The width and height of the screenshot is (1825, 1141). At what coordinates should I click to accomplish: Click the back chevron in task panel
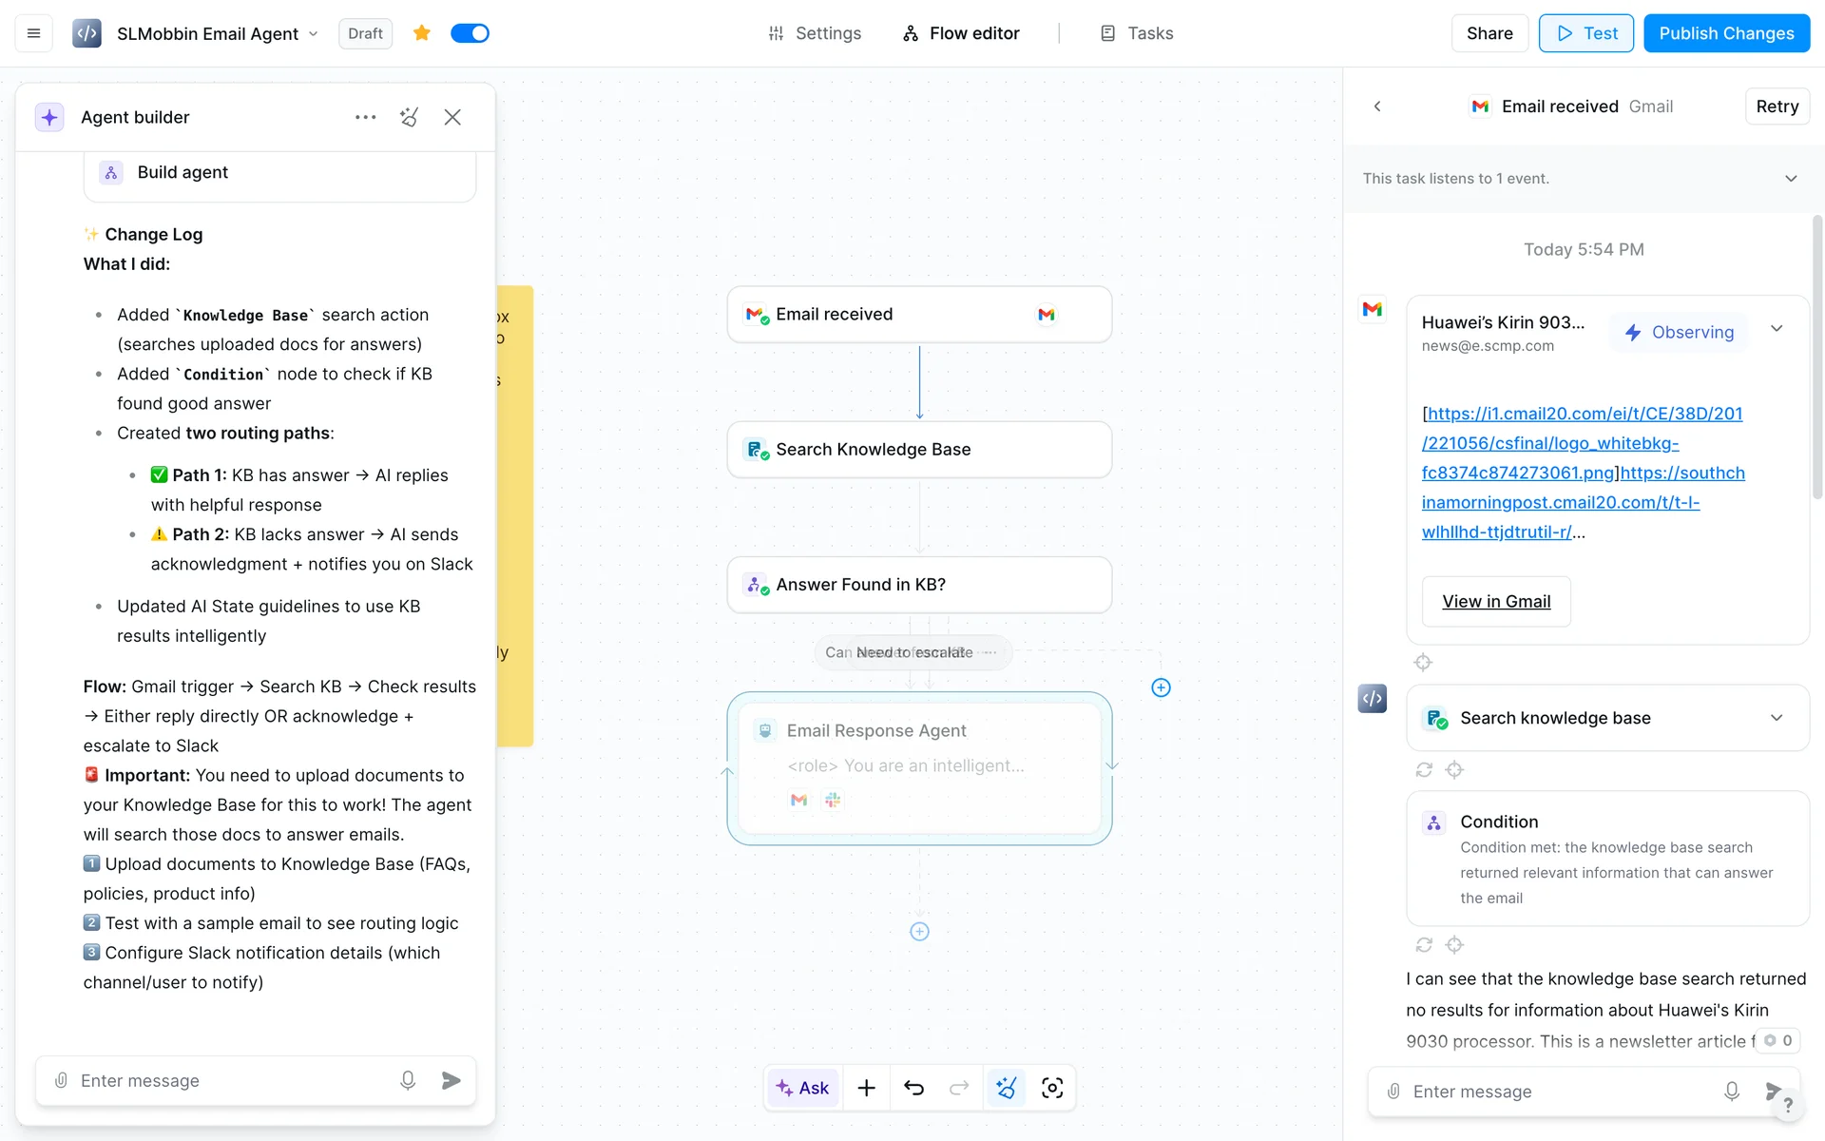[x=1377, y=106]
